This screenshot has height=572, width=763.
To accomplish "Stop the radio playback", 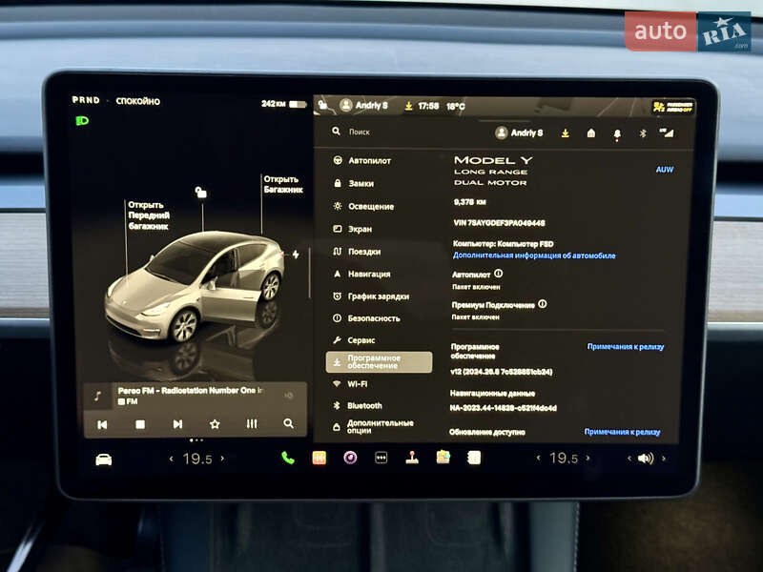I will (140, 424).
